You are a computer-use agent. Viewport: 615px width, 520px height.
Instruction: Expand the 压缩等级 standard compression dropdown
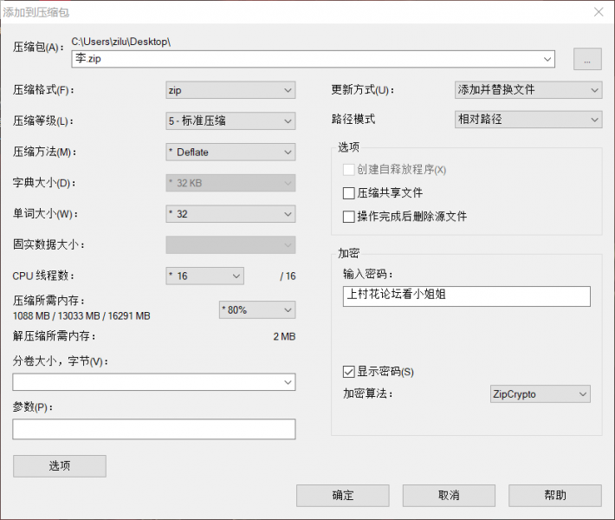[x=230, y=121]
